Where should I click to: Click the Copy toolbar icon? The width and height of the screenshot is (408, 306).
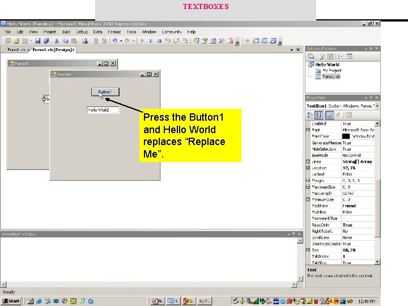click(65, 41)
